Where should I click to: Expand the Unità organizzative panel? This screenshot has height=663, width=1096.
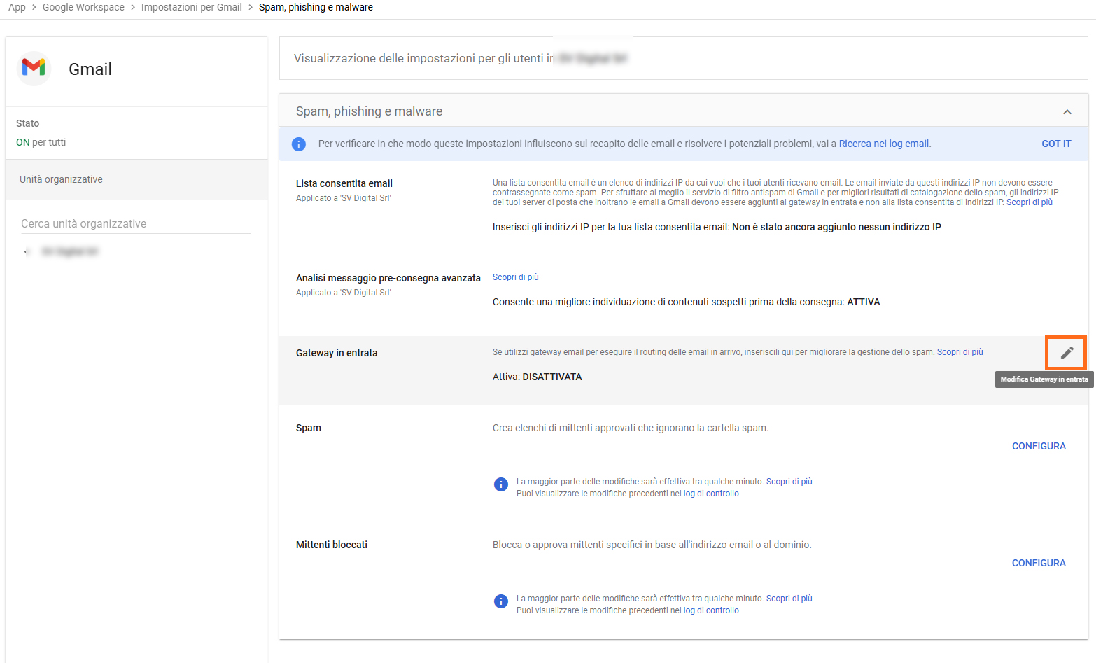pyautogui.click(x=62, y=179)
